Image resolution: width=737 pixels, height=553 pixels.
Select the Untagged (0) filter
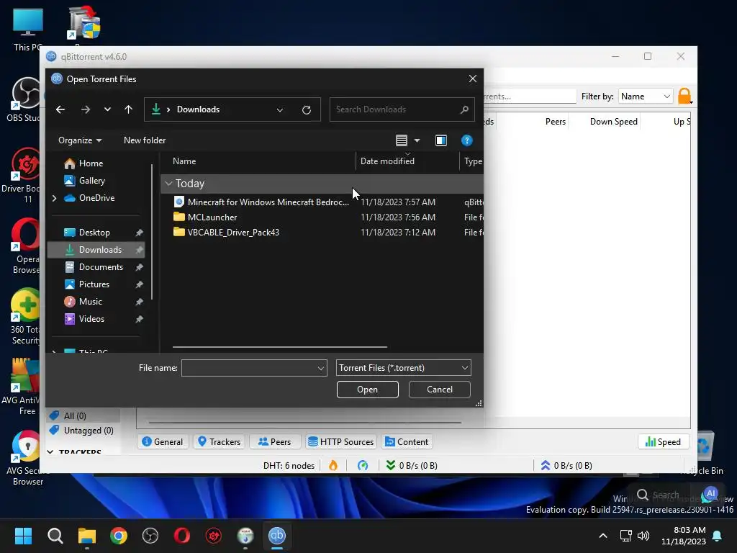[x=82, y=431]
